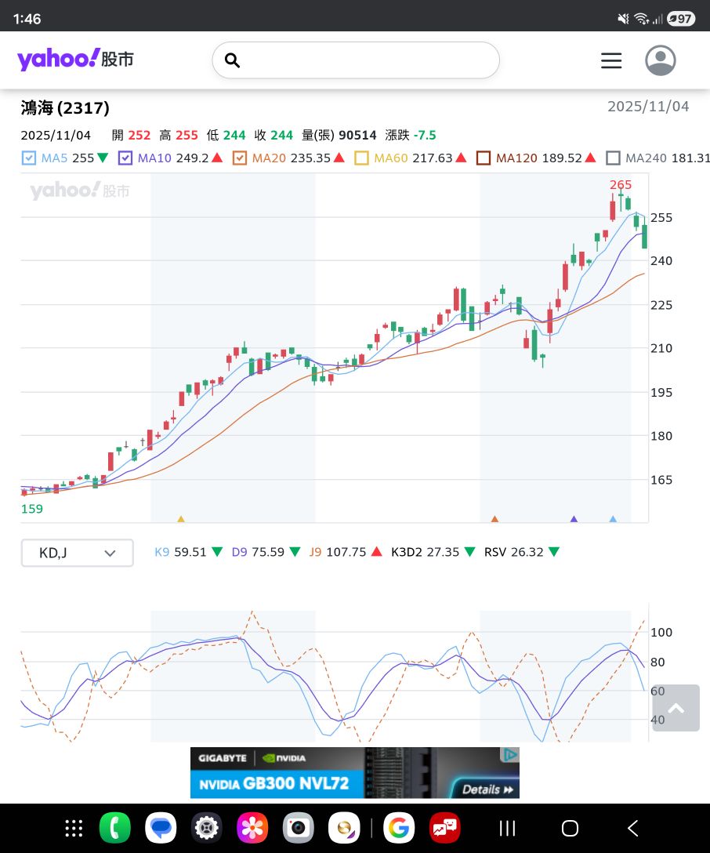710x853 pixels.
Task: Enable the MA60 moving average
Action: (x=361, y=158)
